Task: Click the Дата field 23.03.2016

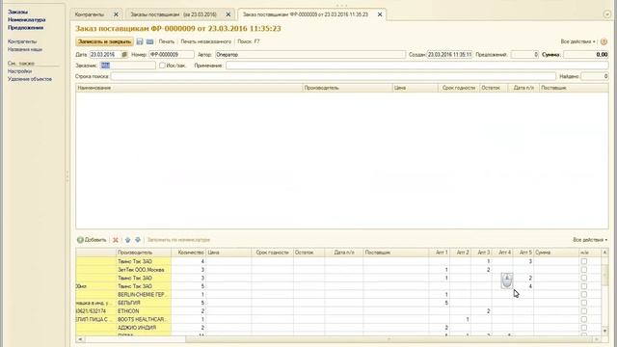Action: pos(105,55)
